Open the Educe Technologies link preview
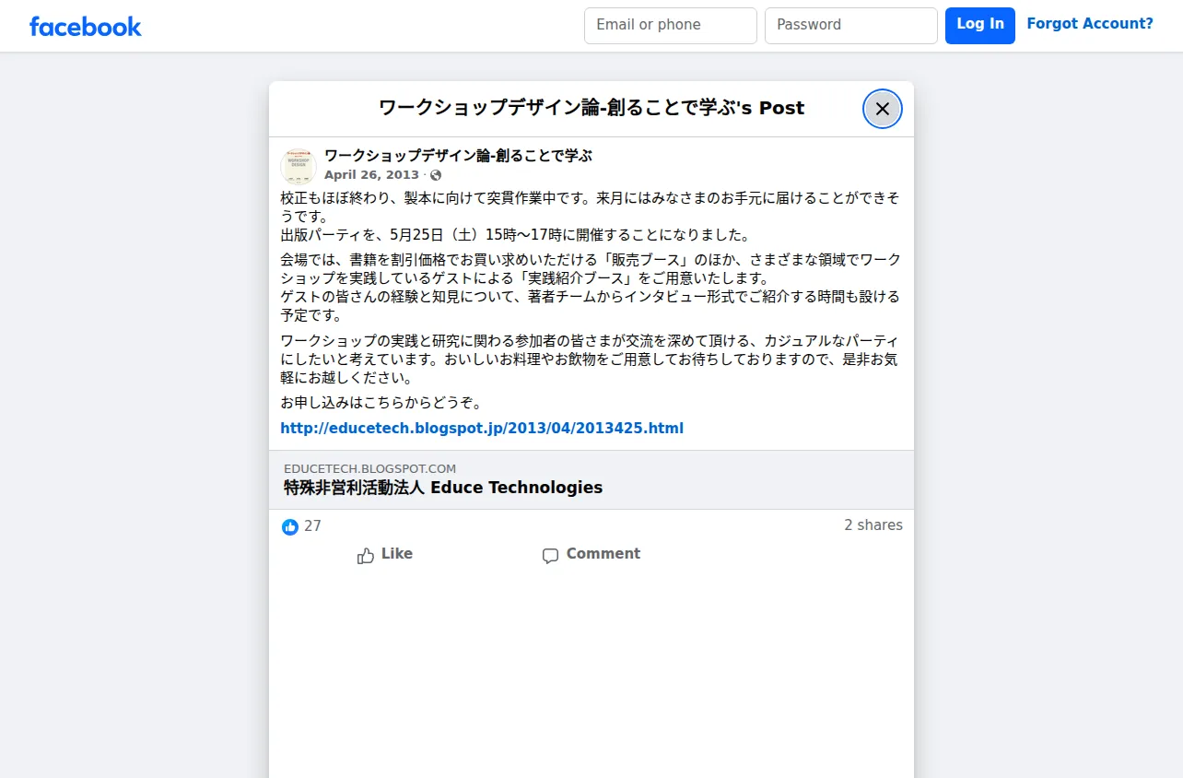The width and height of the screenshot is (1183, 778). tap(591, 479)
